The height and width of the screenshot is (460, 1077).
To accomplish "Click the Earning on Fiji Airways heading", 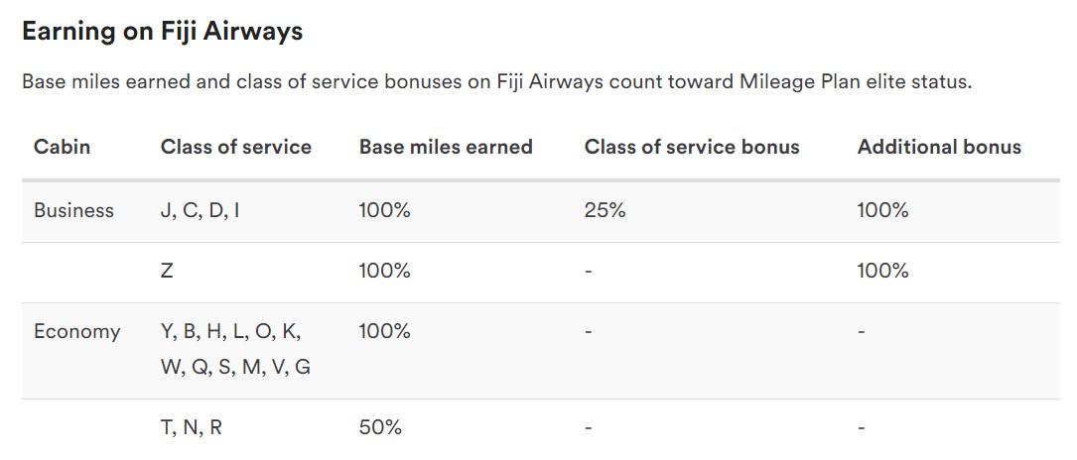I will click(x=162, y=32).
